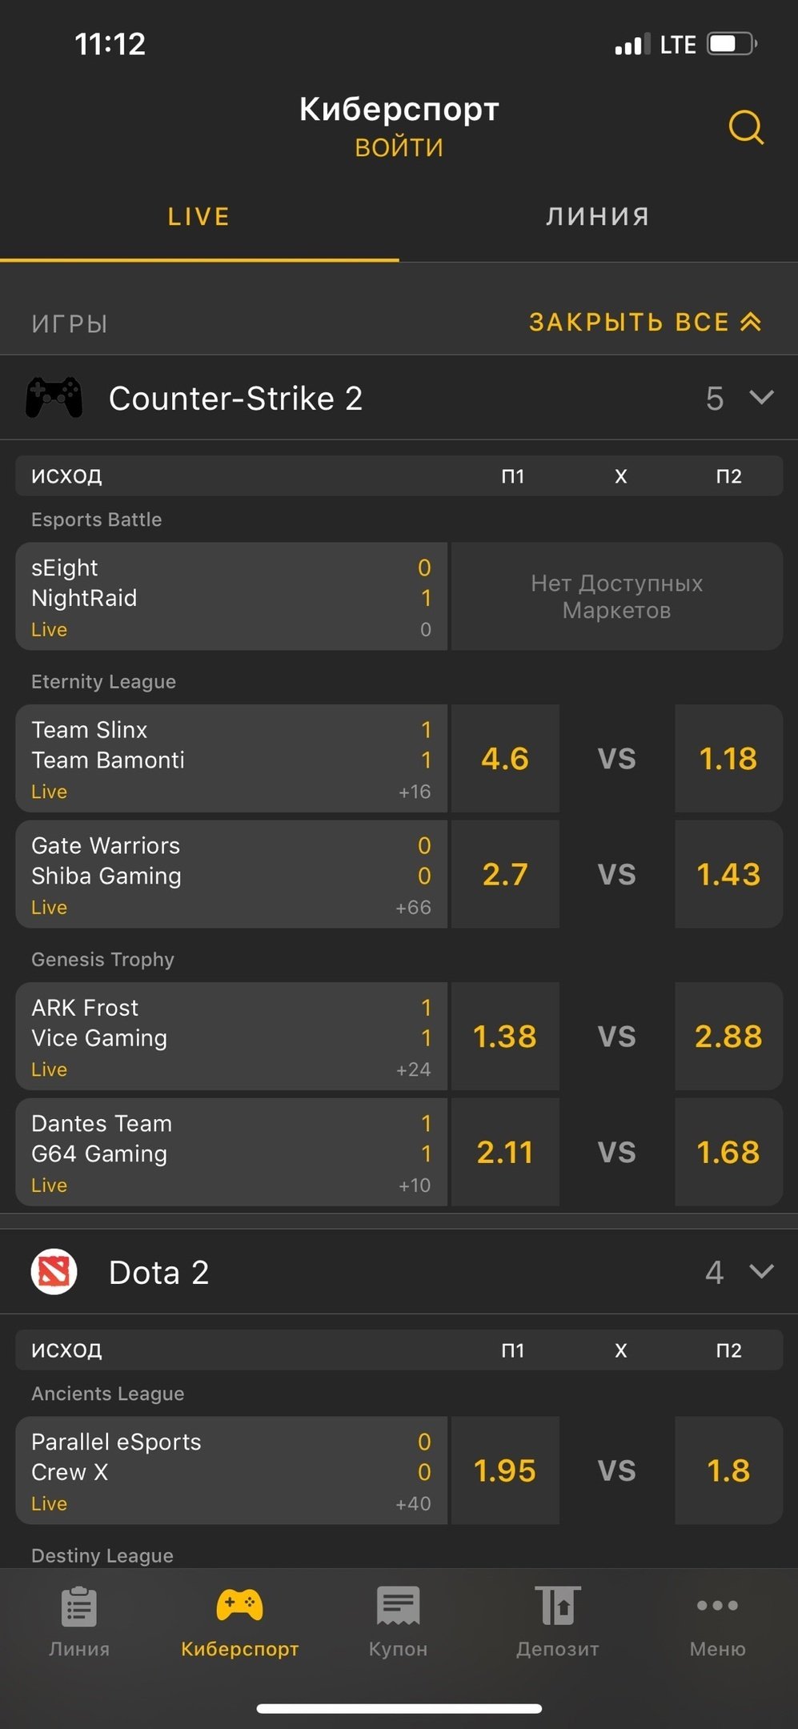Tap the ВОЙТИ login link
This screenshot has height=1729, width=798.
[399, 147]
